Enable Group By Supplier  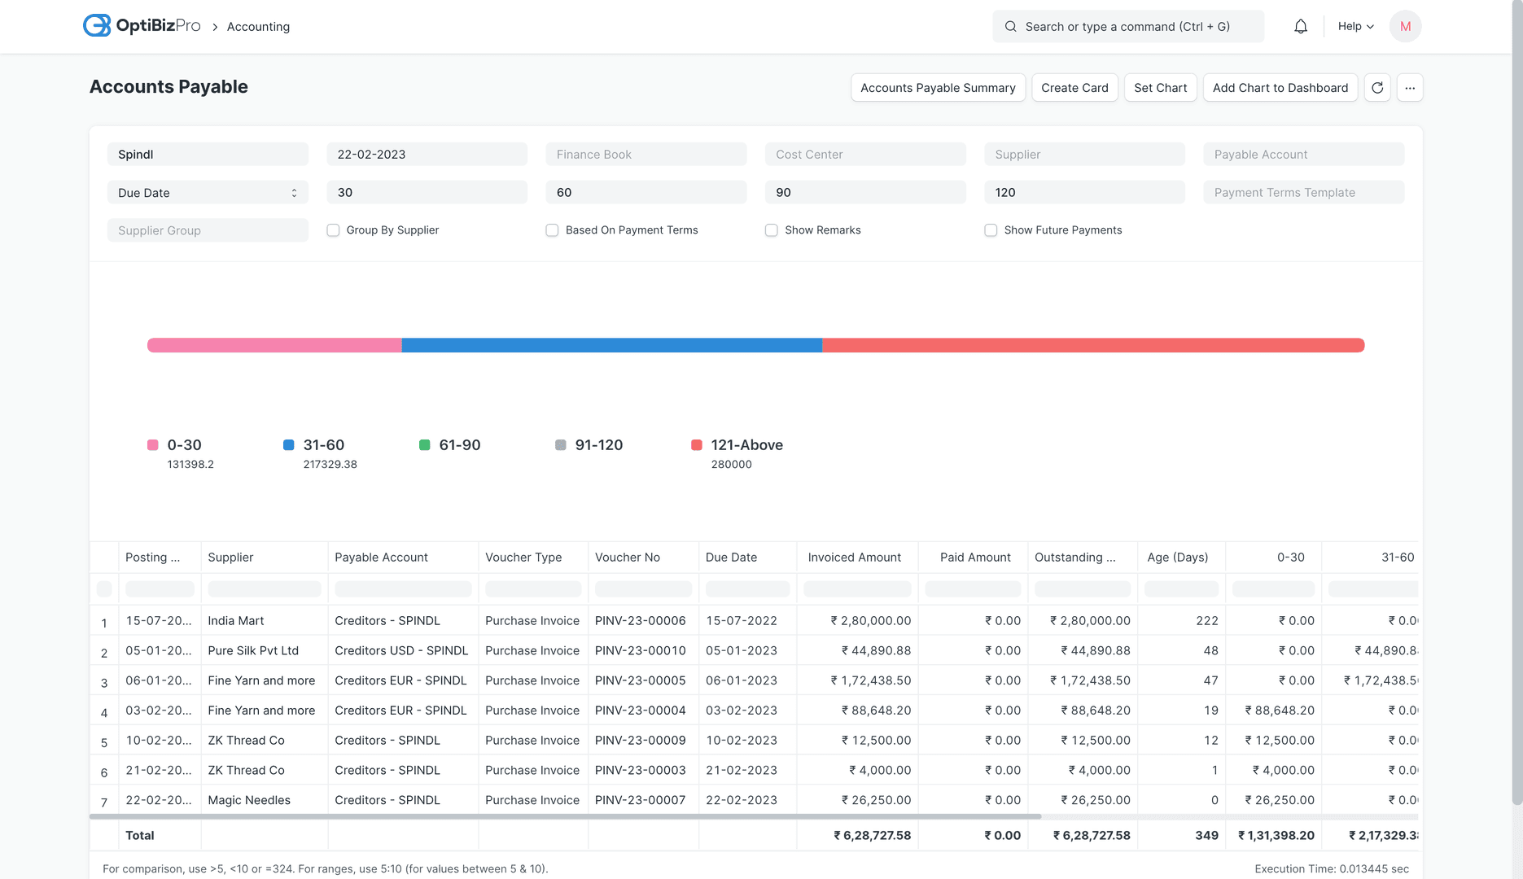pyautogui.click(x=333, y=230)
